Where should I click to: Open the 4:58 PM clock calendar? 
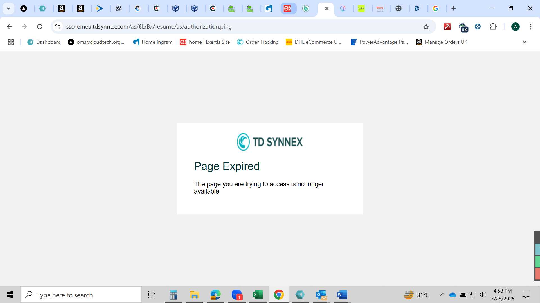[503, 295]
